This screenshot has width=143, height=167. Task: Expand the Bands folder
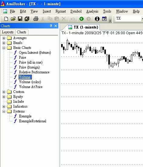(x=4, y=43)
